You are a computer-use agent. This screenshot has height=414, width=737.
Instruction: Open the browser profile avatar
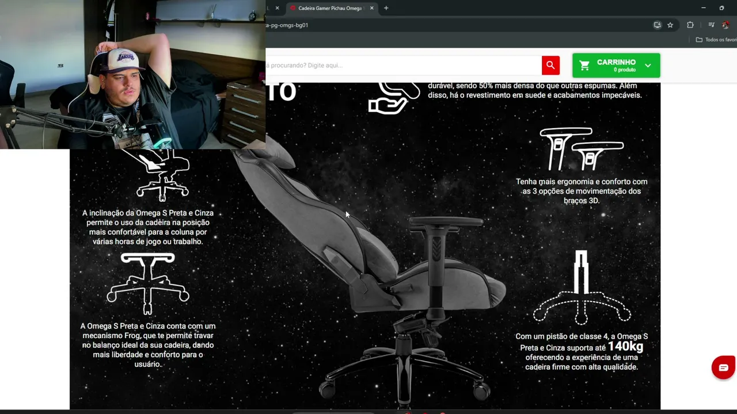(725, 25)
